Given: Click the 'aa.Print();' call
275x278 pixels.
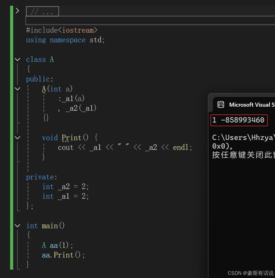Looking at the screenshot, I should [x=63, y=255].
